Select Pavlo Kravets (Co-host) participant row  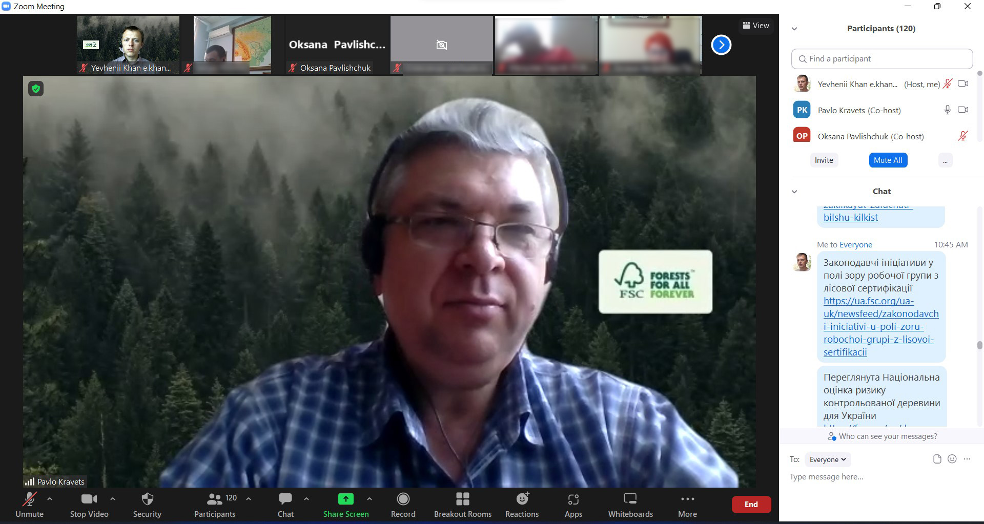[881, 110]
